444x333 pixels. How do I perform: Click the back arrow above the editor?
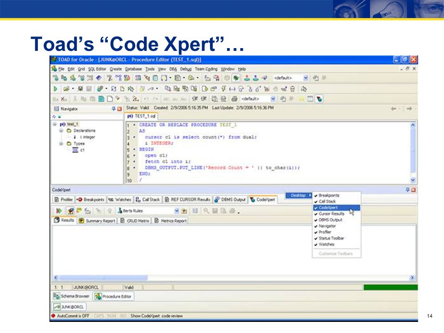pyautogui.click(x=394, y=109)
